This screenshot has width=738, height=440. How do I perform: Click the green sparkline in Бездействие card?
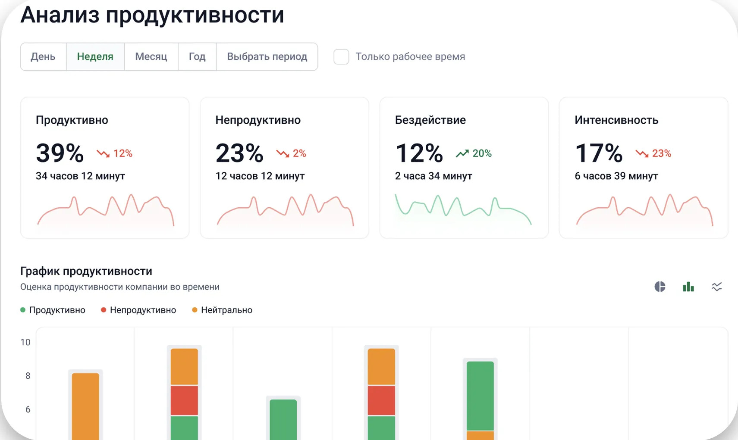coord(463,209)
